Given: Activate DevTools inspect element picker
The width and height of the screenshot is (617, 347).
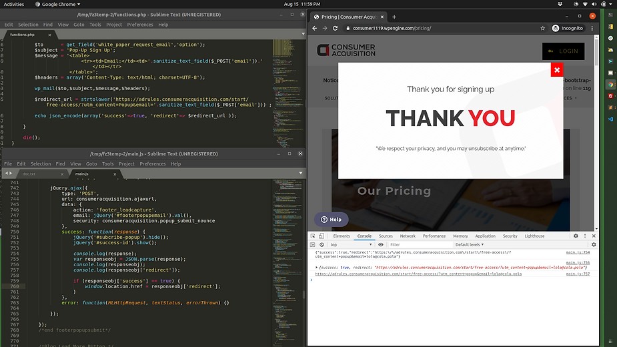Looking at the screenshot, I should [x=313, y=236].
